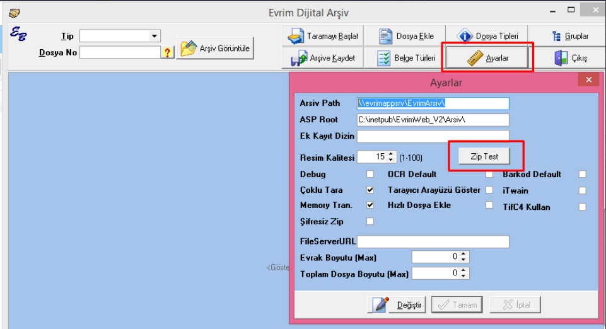Click Arşive Kaydet
Viewport: 606px width, 329px height.
323,58
